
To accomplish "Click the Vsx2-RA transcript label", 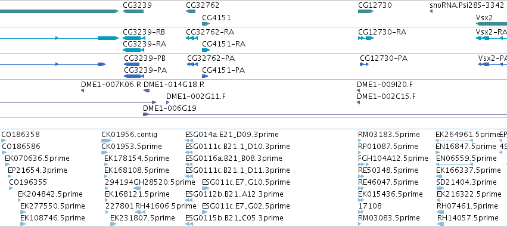I will click(491, 32).
